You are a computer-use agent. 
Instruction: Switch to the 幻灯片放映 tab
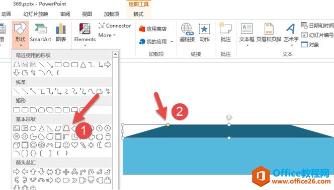pos(36,14)
